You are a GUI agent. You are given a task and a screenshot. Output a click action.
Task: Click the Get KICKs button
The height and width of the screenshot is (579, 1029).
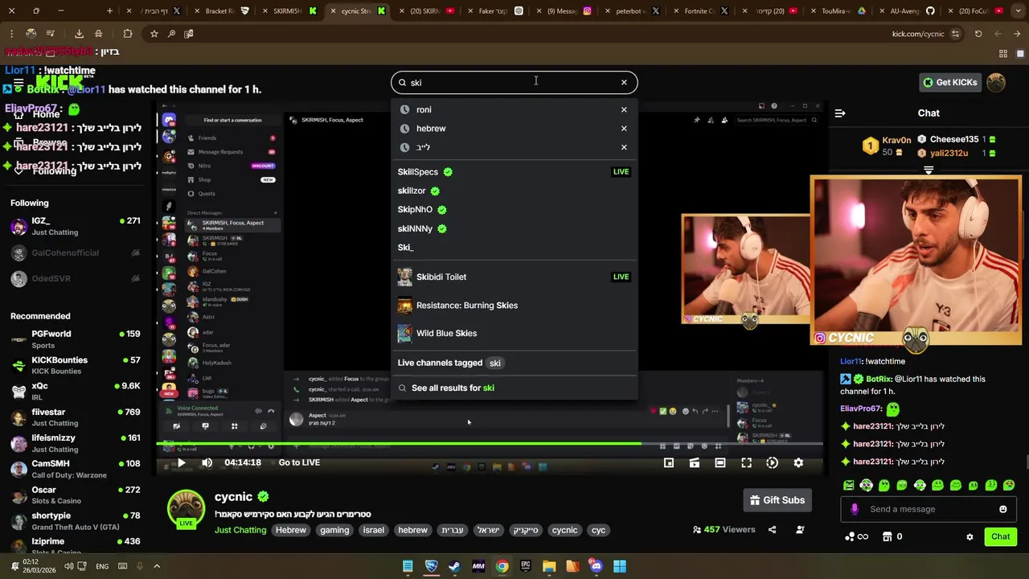951,82
